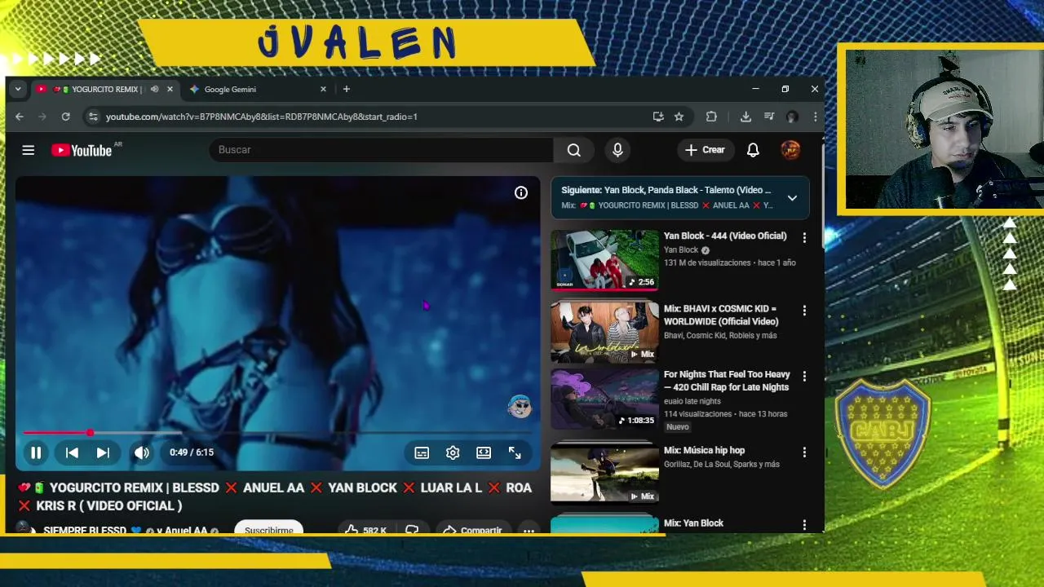
Task: Open options for the 420 Chill Rap video
Action: pyautogui.click(x=804, y=377)
